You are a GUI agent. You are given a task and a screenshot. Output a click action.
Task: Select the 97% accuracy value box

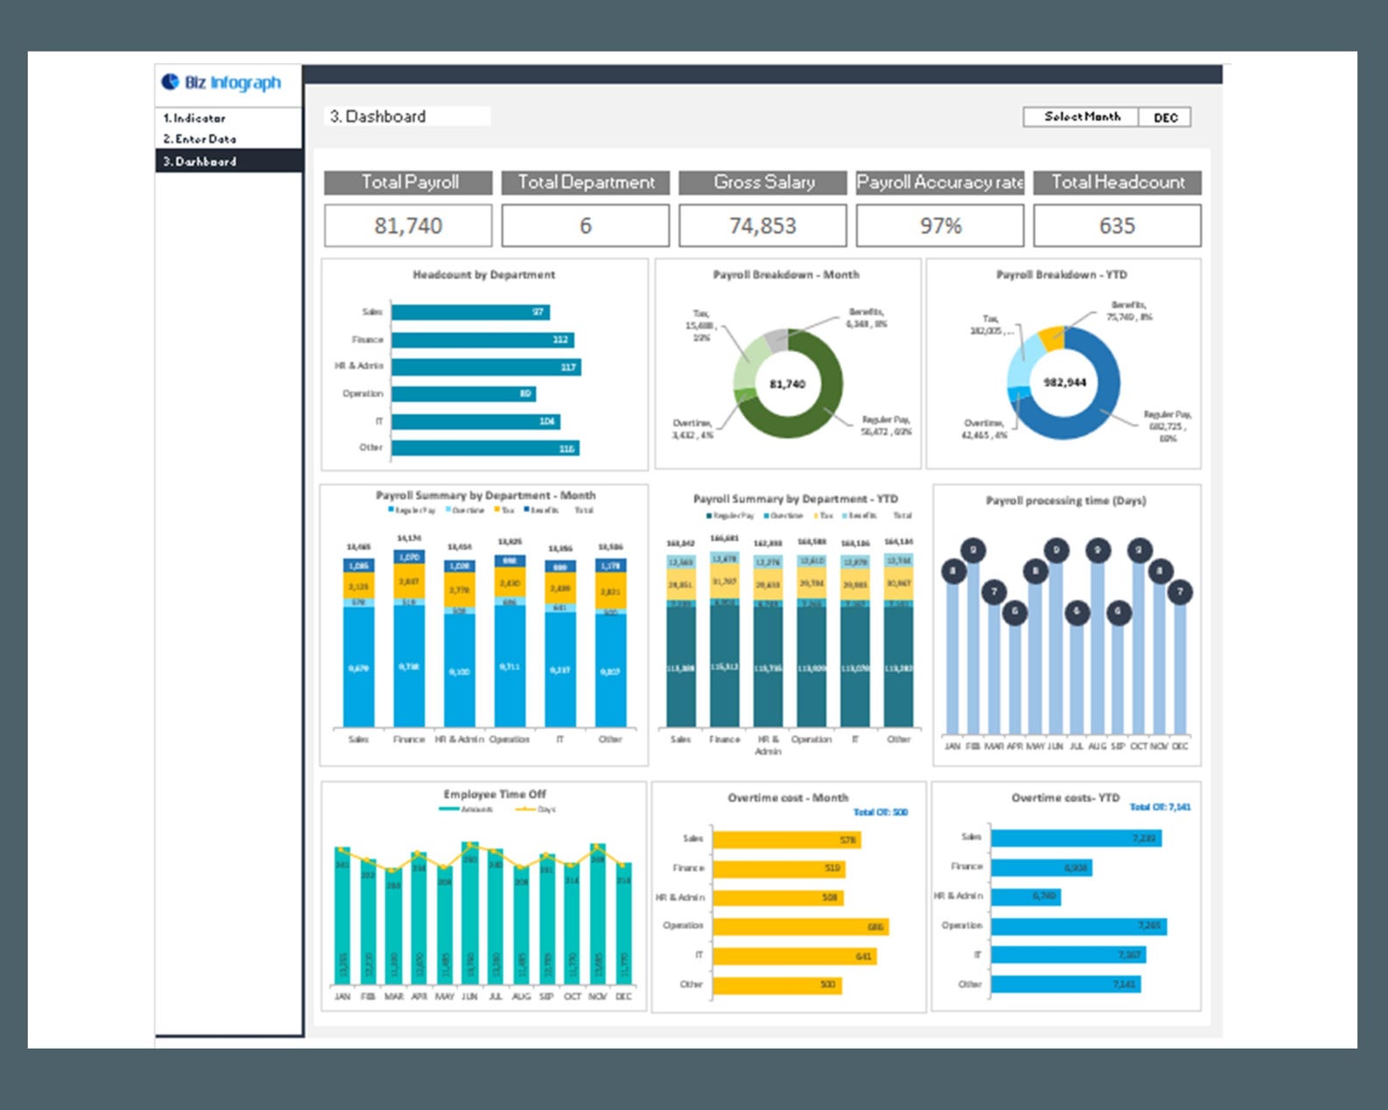coord(940,225)
